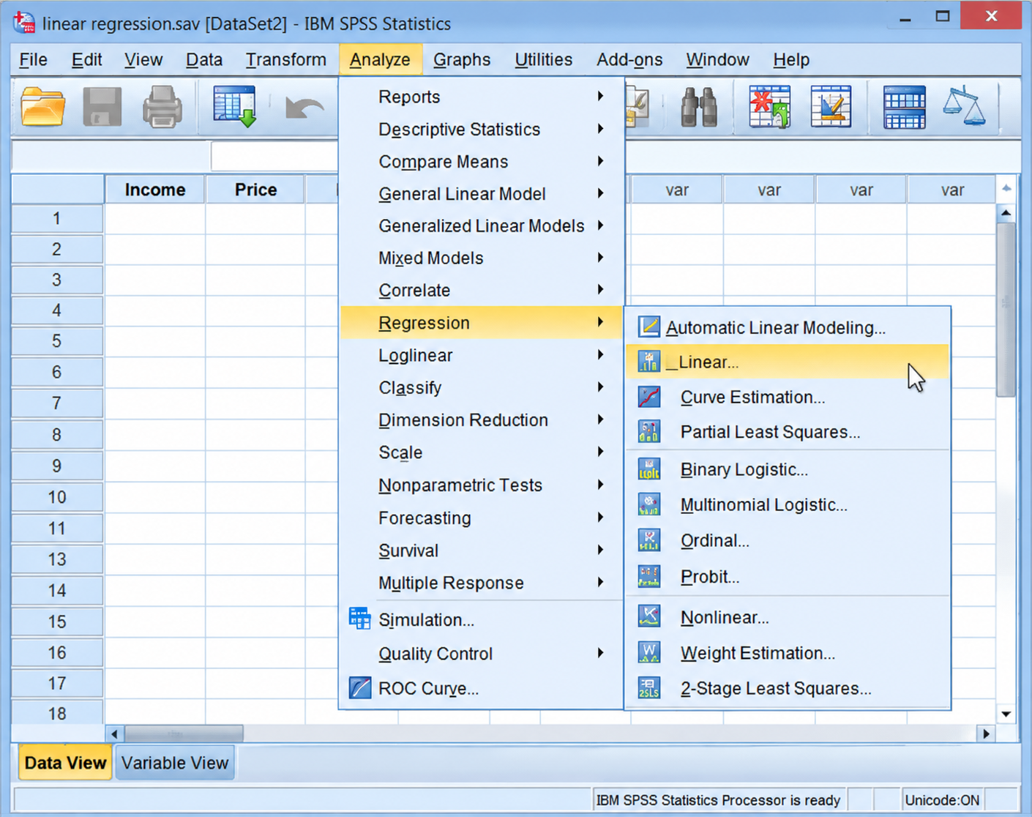The height and width of the screenshot is (817, 1032).
Task: Click the Probit icon
Action: point(648,577)
